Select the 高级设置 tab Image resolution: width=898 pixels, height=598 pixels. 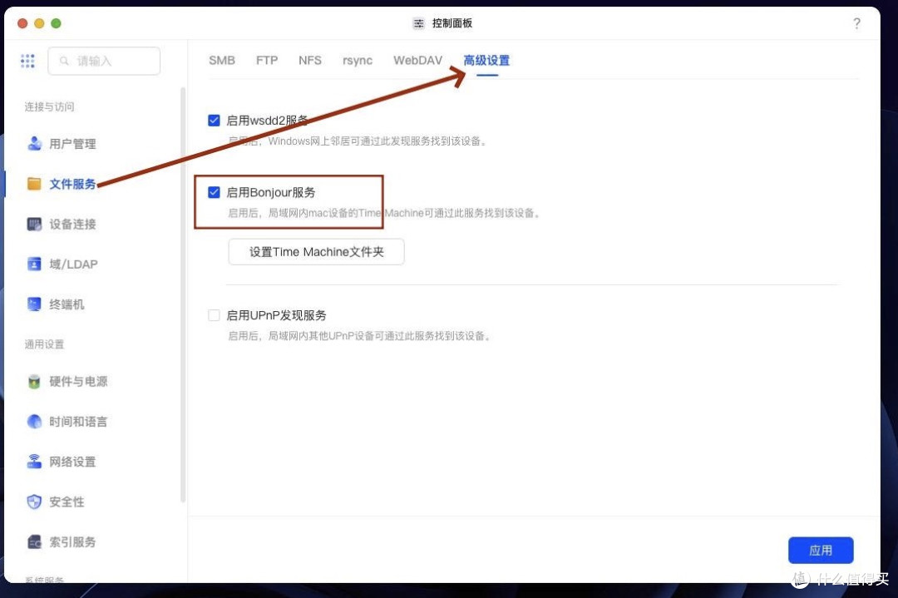[x=486, y=60]
